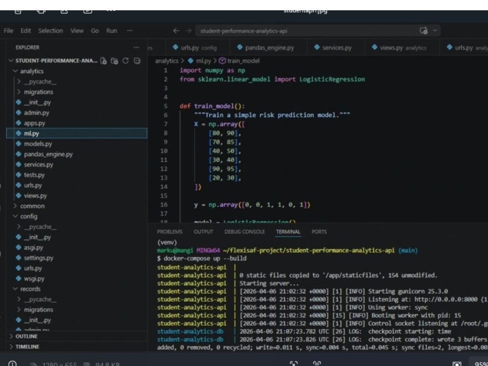The width and height of the screenshot is (488, 366).
Task: Collapse all folders in Explorer
Action: click(137, 61)
